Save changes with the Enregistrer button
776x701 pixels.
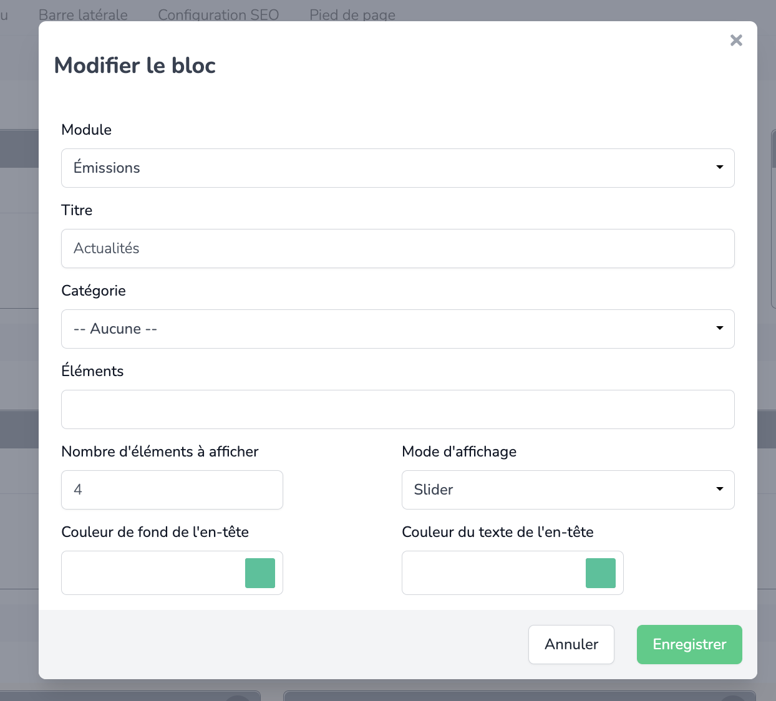point(689,644)
